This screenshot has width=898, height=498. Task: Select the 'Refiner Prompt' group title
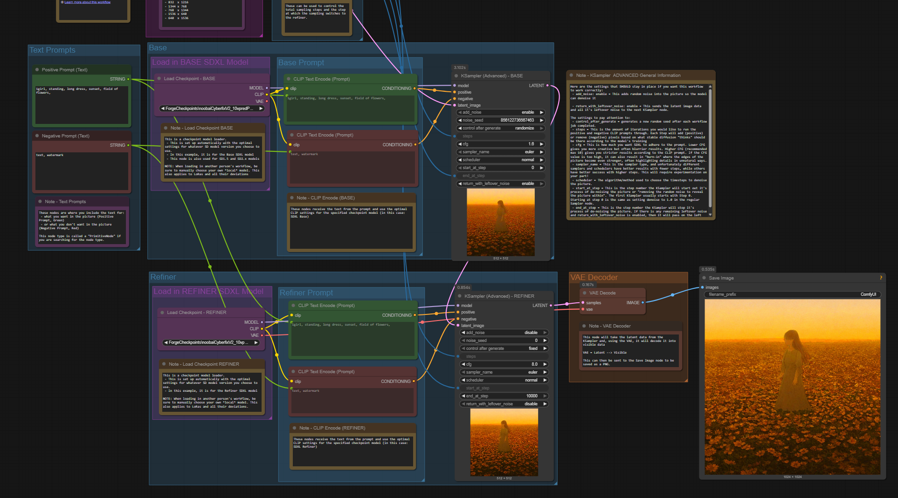click(x=306, y=293)
